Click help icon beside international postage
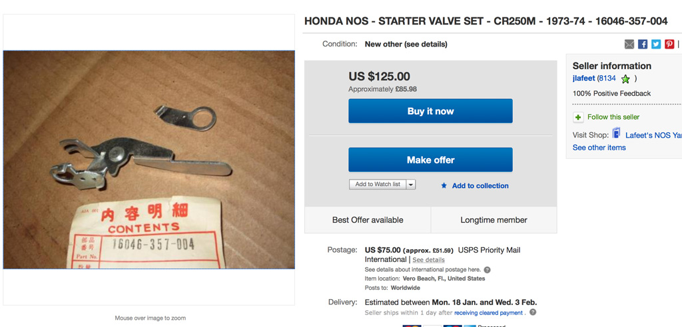 coord(487,270)
